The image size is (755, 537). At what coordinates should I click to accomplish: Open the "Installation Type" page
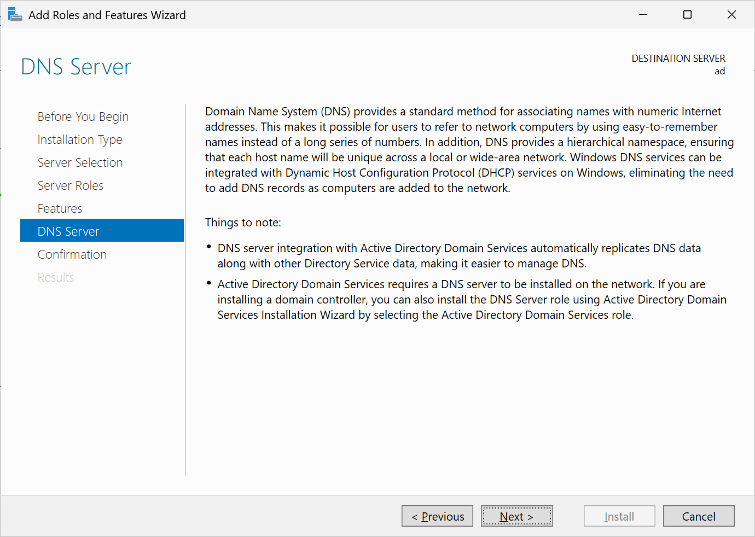click(80, 139)
